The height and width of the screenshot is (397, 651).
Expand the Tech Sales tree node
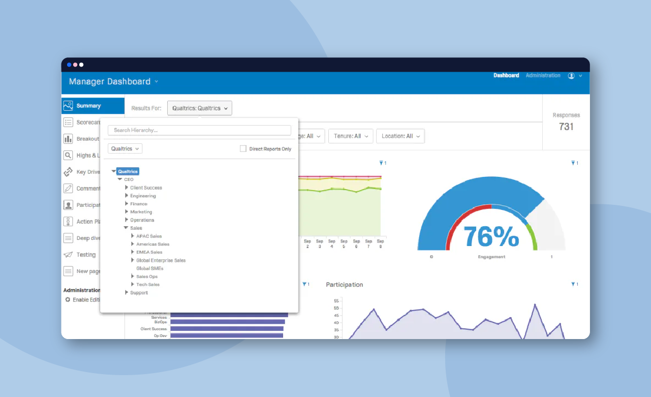click(x=133, y=285)
